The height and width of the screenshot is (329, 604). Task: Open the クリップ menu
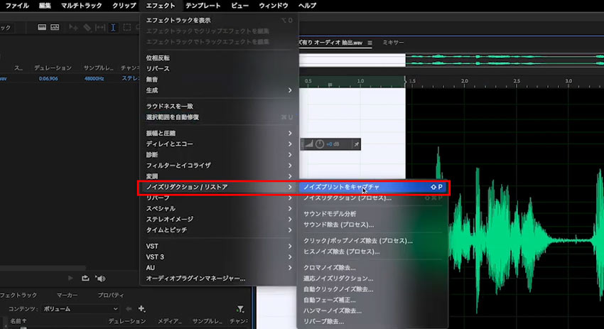tap(124, 6)
